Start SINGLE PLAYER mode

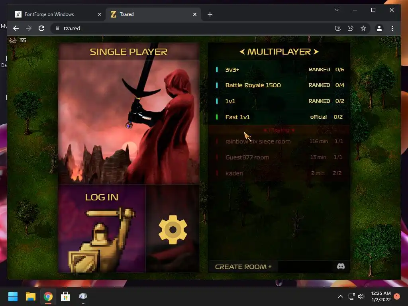(129, 114)
